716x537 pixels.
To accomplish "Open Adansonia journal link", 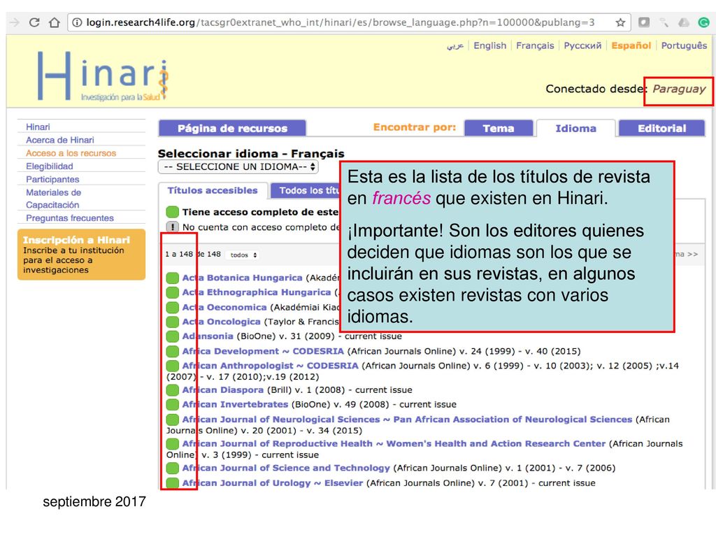I will (208, 336).
